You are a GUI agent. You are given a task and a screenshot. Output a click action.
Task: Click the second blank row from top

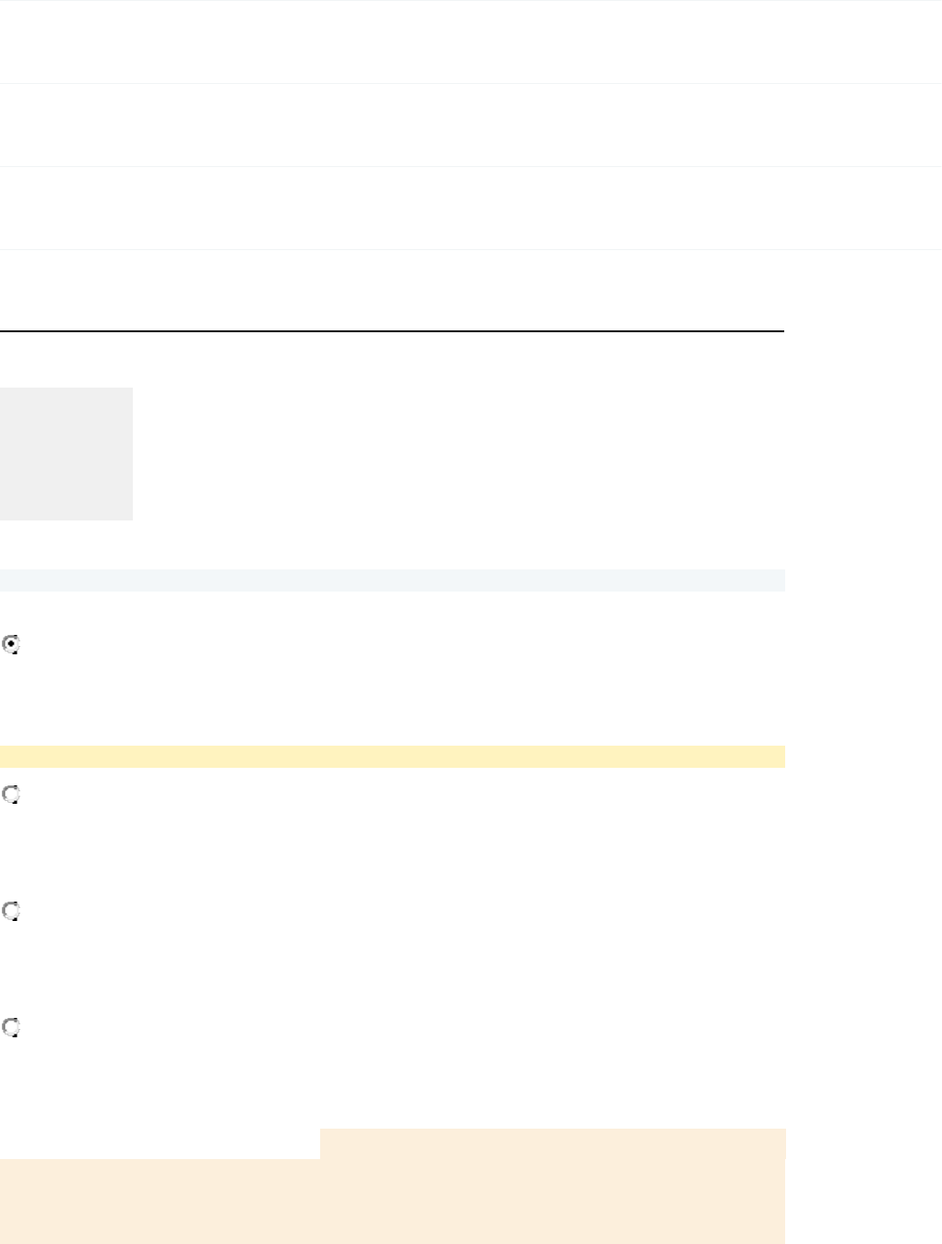tap(471, 126)
